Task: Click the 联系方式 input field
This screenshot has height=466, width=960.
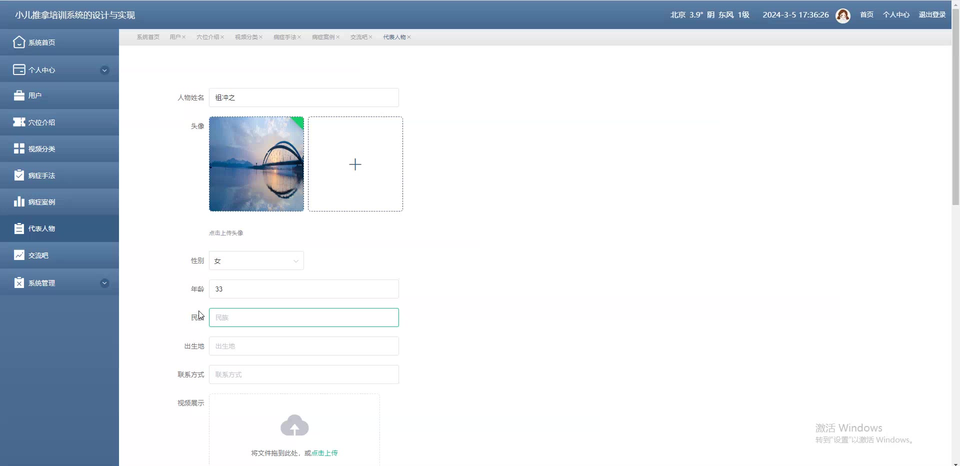Action: pyautogui.click(x=304, y=374)
